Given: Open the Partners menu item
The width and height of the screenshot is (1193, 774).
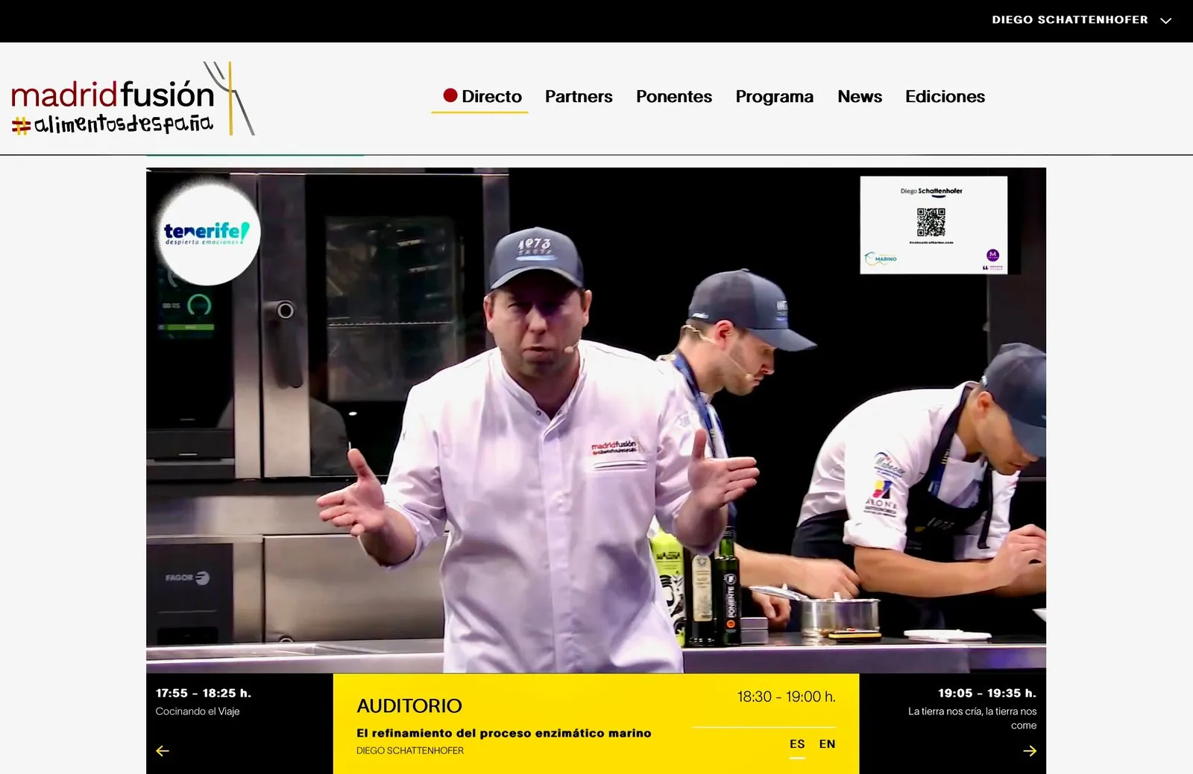Looking at the screenshot, I should (x=579, y=97).
